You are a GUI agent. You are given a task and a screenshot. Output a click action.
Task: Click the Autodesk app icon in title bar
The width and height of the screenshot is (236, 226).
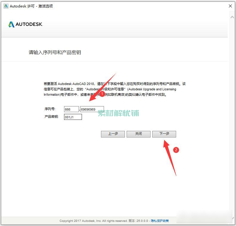click(6, 6)
